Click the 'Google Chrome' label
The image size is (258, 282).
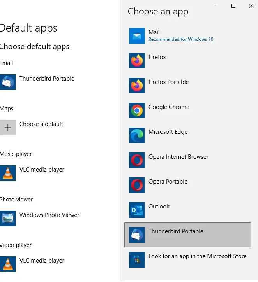pos(169,107)
